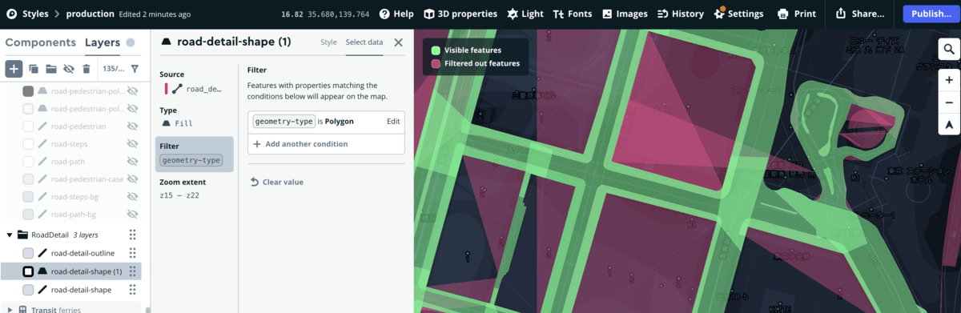This screenshot has width=961, height=313.
Task: Add a new layer with plus button
Action: [14, 69]
